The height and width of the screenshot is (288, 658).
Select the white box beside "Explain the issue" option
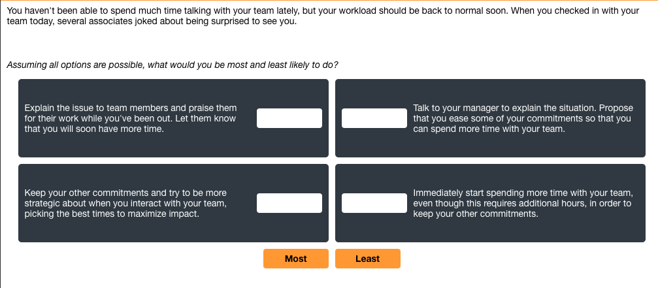(289, 118)
